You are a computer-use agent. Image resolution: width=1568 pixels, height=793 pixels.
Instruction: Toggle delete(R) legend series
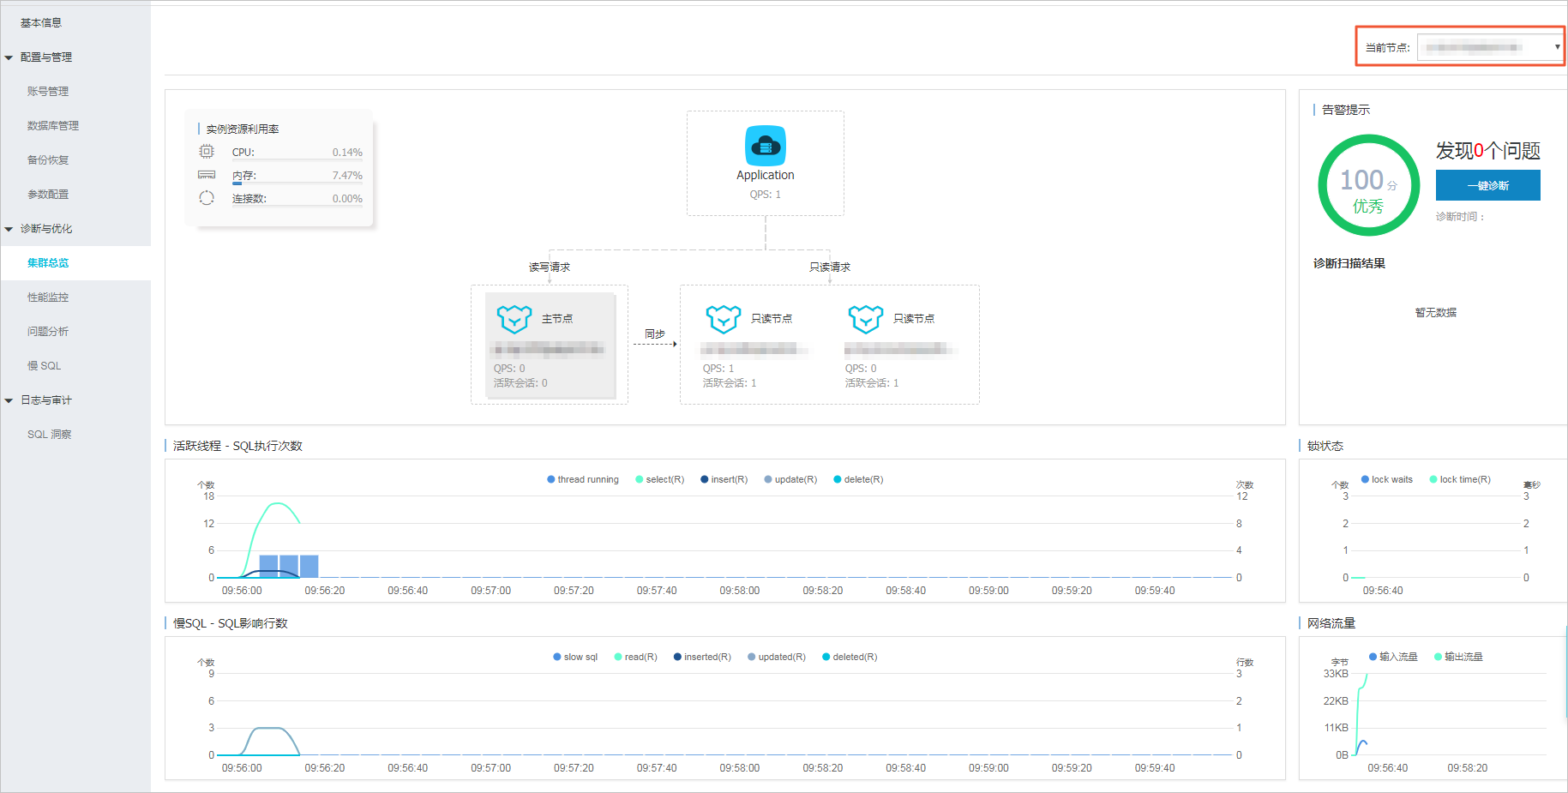click(x=858, y=479)
